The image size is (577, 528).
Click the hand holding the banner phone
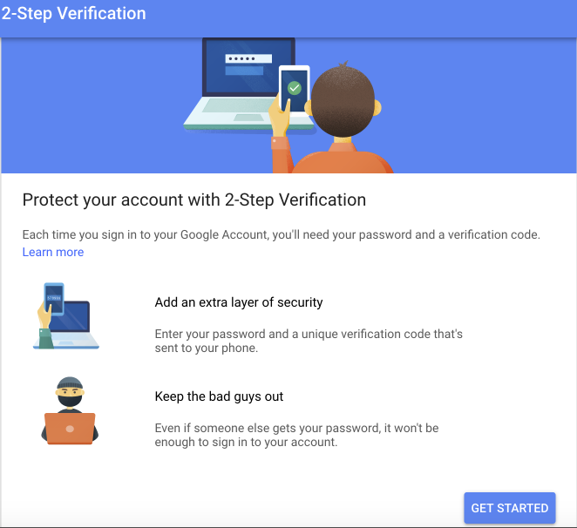[x=279, y=118]
